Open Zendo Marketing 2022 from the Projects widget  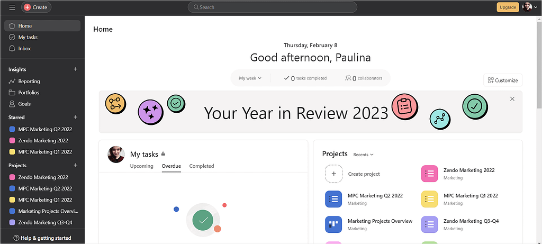pos(469,170)
